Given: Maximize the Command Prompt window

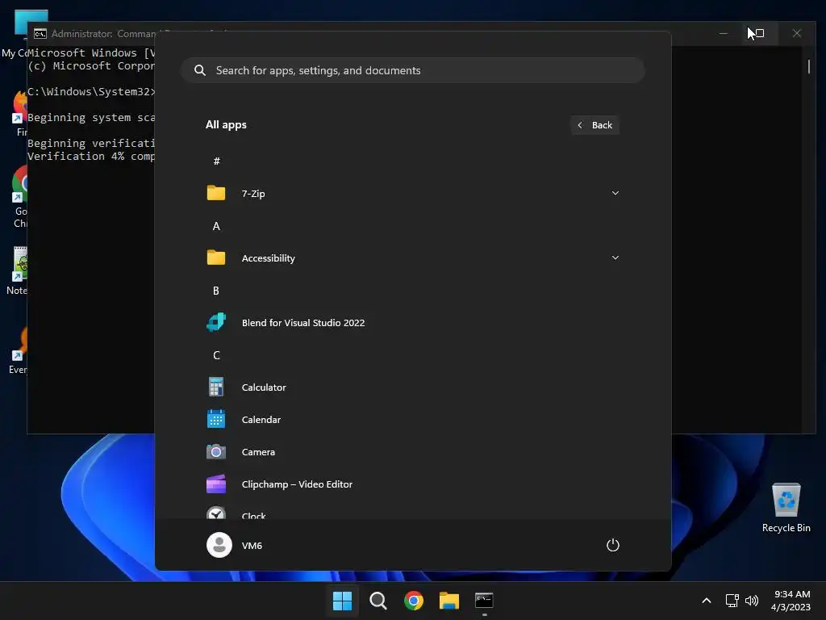Looking at the screenshot, I should click(x=760, y=34).
